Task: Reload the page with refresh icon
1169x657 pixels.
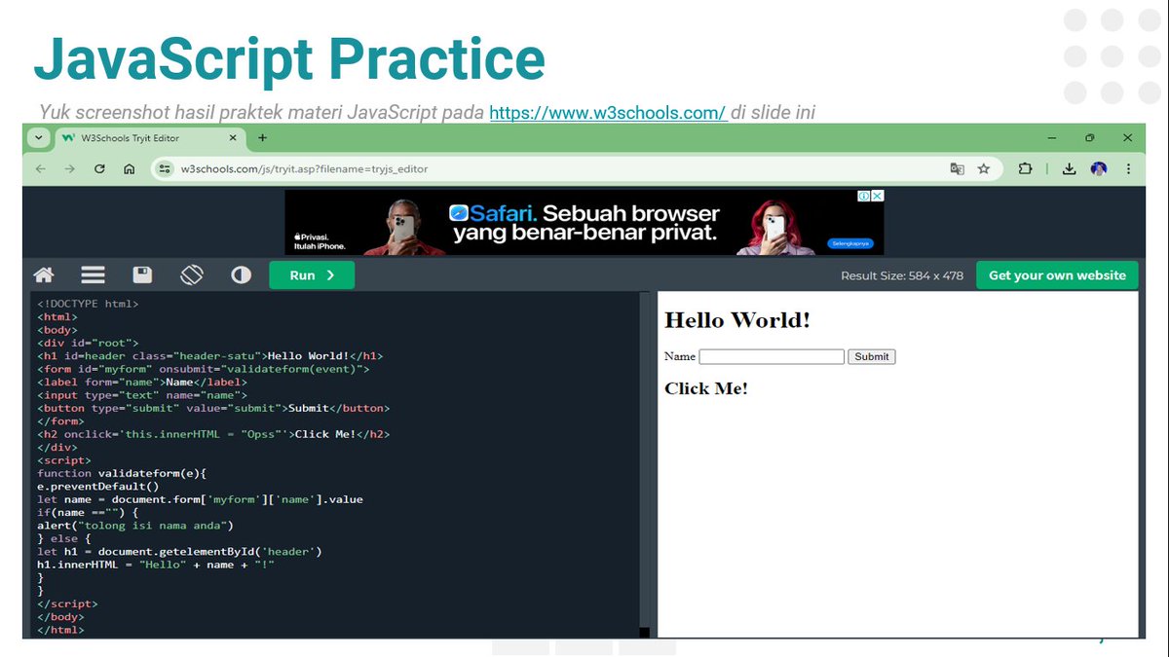Action: (99, 168)
